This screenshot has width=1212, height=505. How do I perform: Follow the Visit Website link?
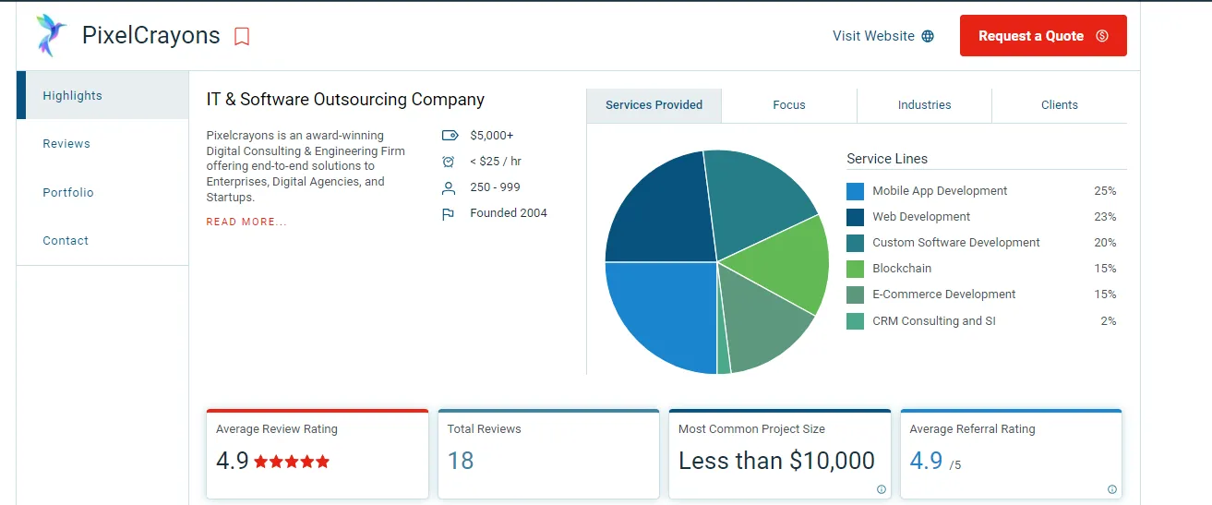tap(883, 36)
